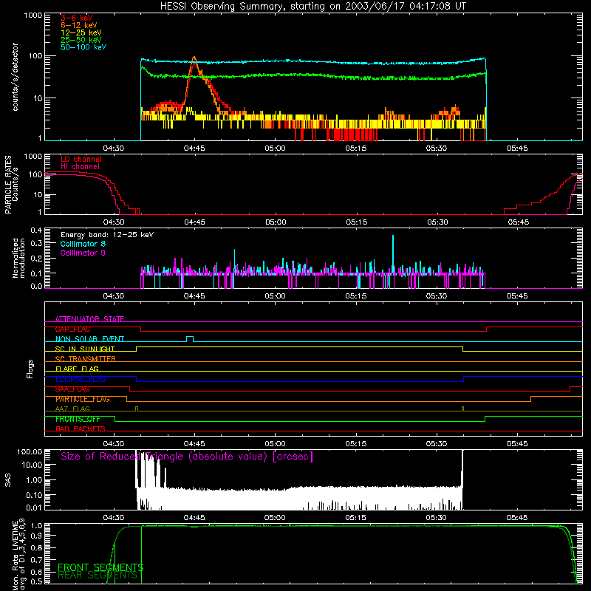Click the 0.4 y-axis value on the modulation panel
The width and height of the screenshot is (591, 591).
click(36, 230)
